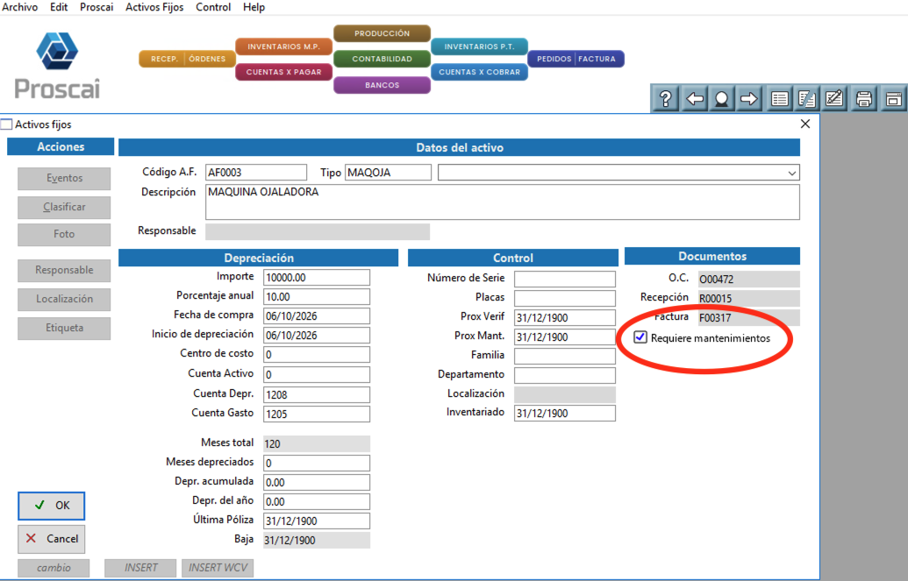The image size is (908, 581).
Task: Uncheck Requiere mantenimientos checkbox
Action: coord(640,337)
